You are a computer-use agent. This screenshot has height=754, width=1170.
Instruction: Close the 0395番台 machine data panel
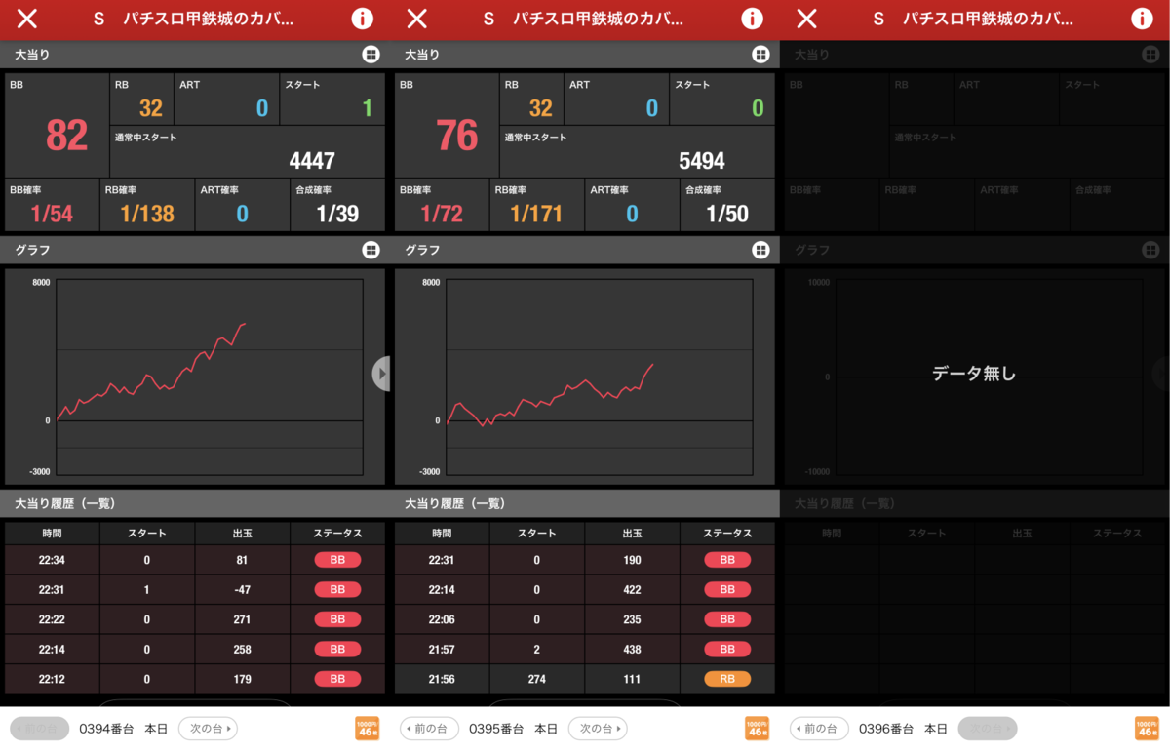pos(417,19)
